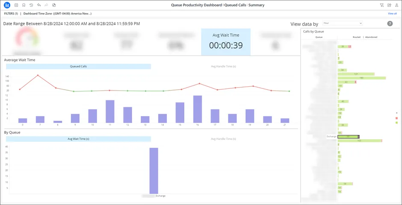This screenshot has height=205, width=402.
Task: Open the table of contents icon
Action: 16,5
